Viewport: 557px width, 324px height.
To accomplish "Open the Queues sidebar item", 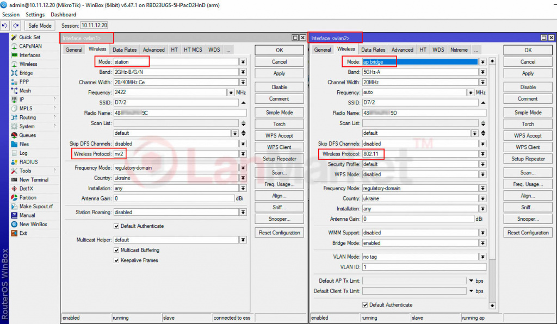I will coord(14,135).
